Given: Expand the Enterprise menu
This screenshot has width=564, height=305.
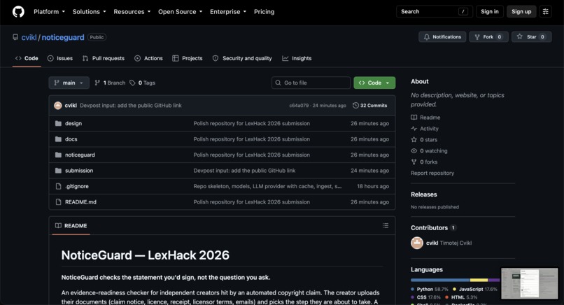Looking at the screenshot, I should (228, 11).
